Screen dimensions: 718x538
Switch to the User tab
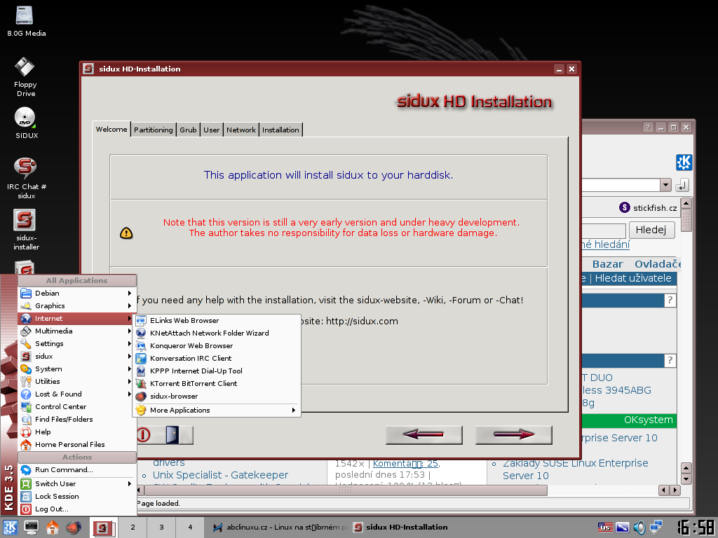click(212, 130)
